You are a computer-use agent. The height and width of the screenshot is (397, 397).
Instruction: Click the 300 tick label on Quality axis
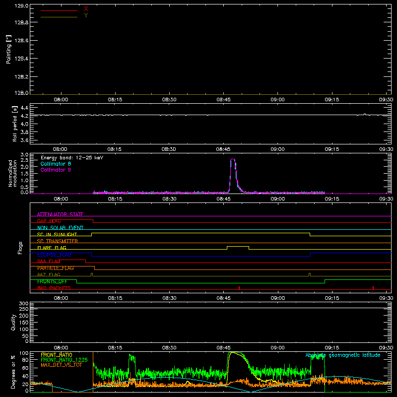[x=24, y=304]
